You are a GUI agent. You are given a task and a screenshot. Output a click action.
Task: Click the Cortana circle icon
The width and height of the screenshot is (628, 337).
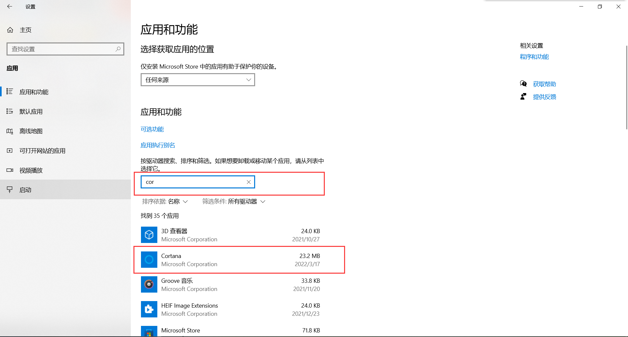[x=149, y=260]
